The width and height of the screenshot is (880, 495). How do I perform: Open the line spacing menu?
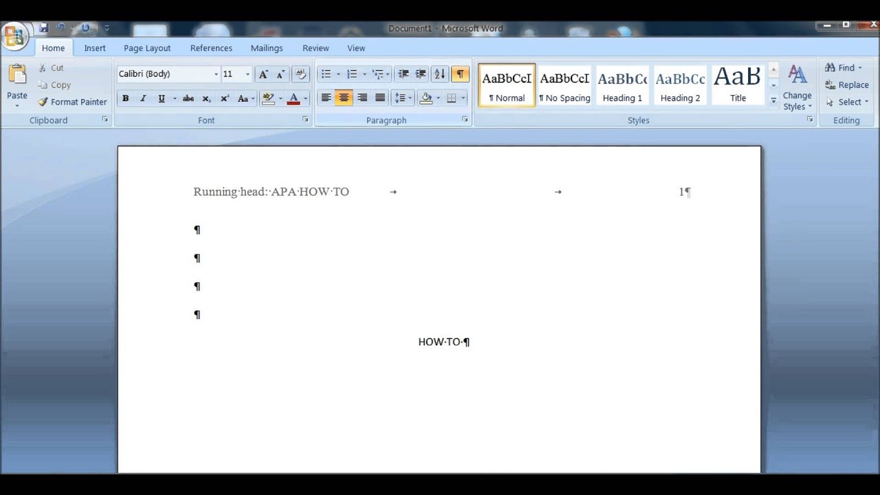point(402,98)
